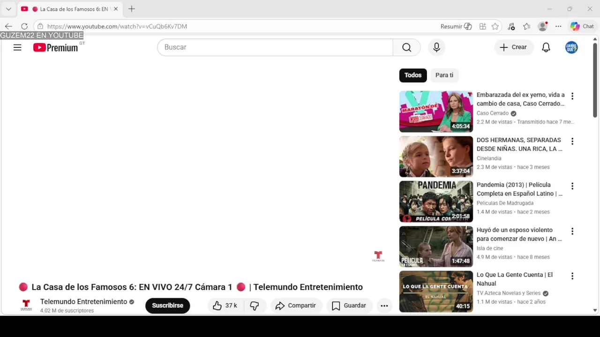600x337 pixels.
Task: Open browser settings and more ellipsis
Action: pos(558,26)
